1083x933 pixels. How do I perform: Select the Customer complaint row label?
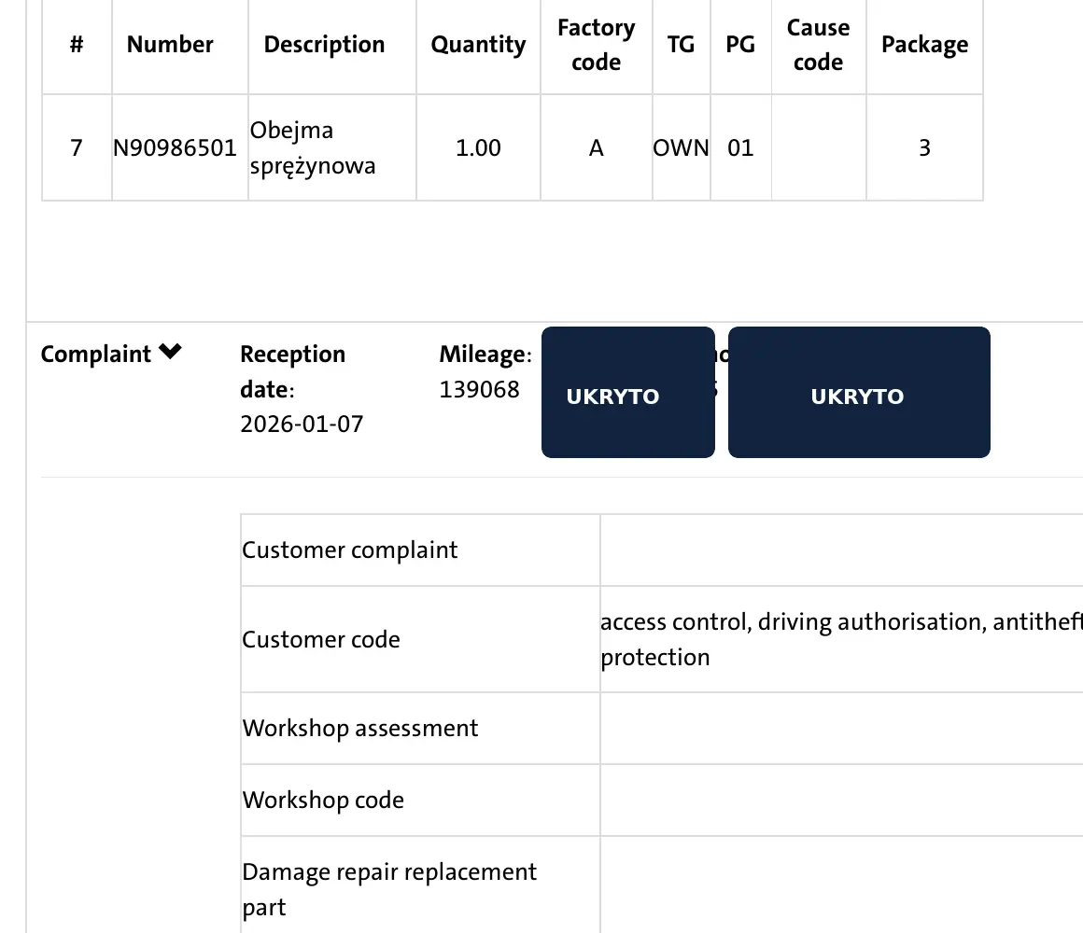click(349, 550)
